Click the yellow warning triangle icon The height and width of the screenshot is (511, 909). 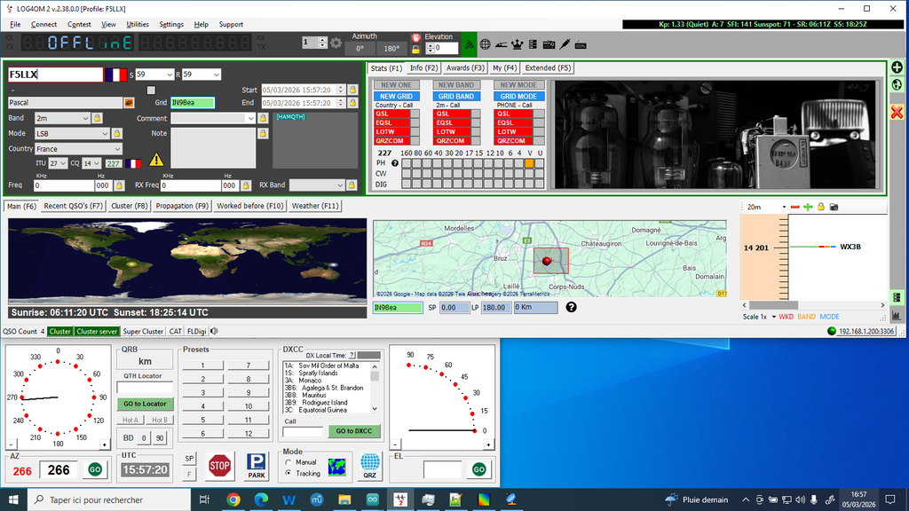(156, 160)
